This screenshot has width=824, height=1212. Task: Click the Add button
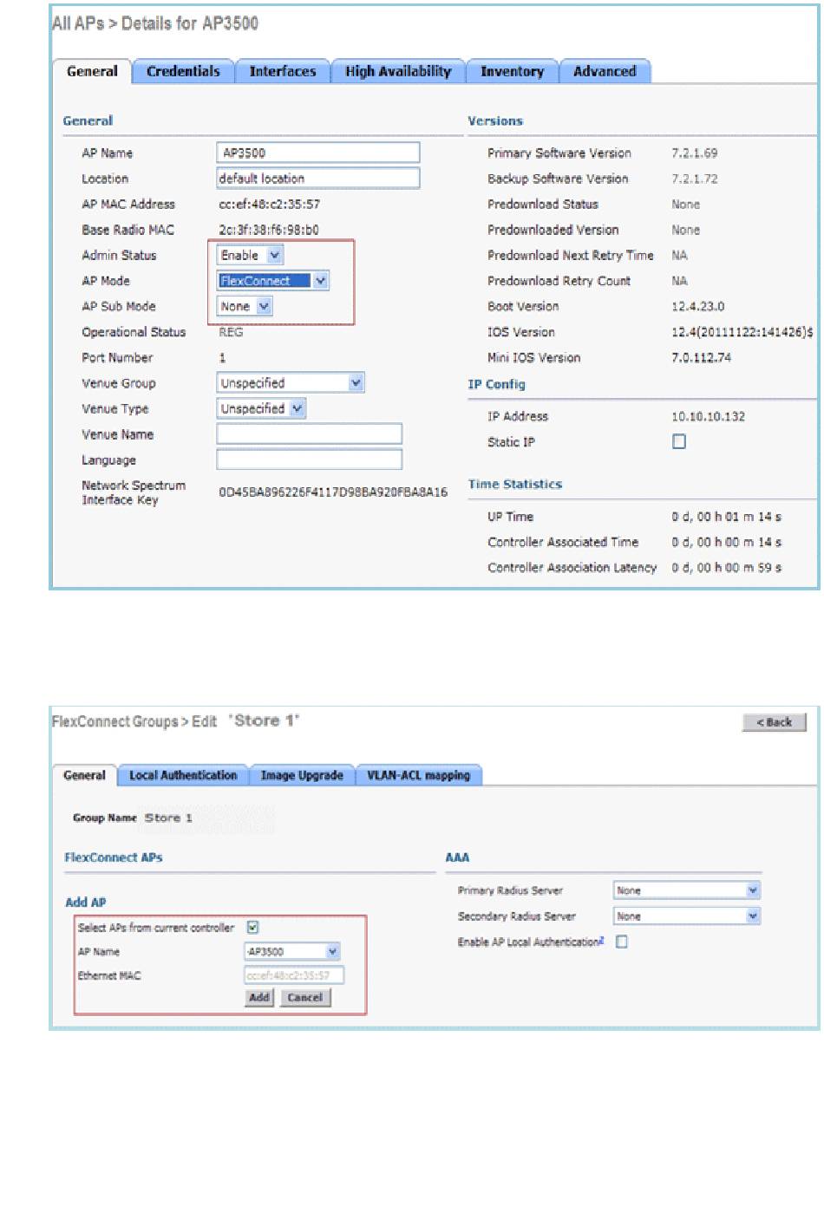[259, 998]
